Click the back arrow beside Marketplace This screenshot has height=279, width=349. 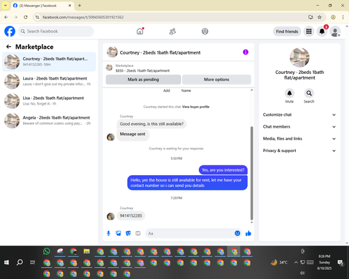pos(8,47)
